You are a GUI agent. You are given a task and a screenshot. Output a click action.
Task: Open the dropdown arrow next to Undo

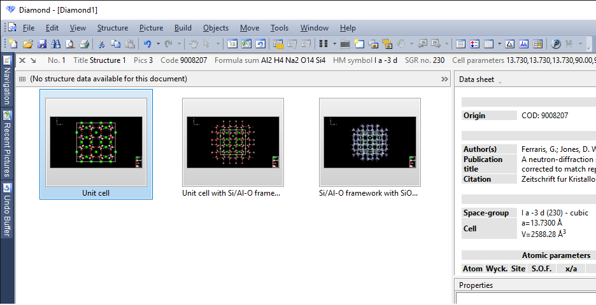coord(158,44)
